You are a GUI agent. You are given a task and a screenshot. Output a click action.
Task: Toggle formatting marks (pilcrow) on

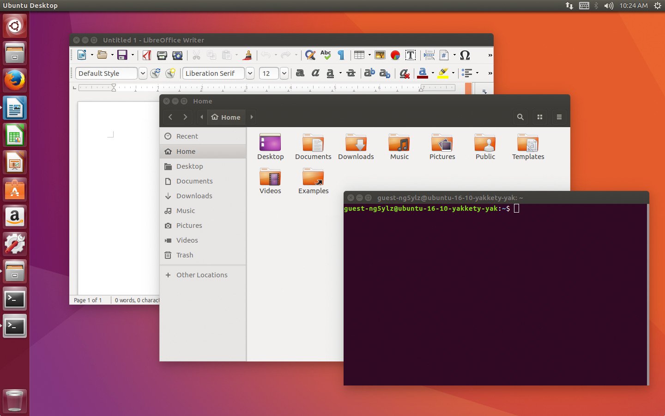pyautogui.click(x=341, y=55)
